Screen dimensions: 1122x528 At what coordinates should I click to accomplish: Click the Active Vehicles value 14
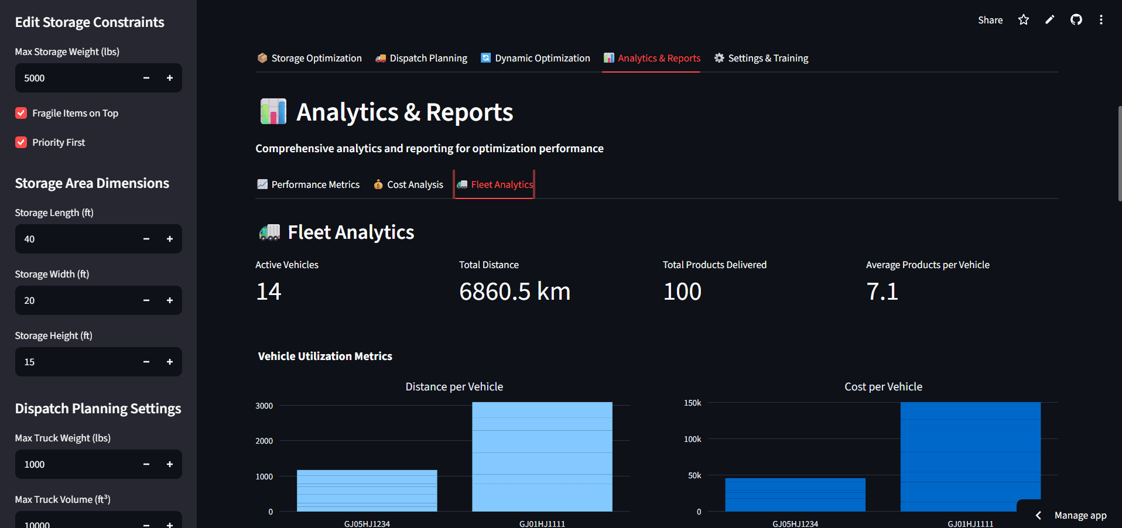click(x=269, y=292)
